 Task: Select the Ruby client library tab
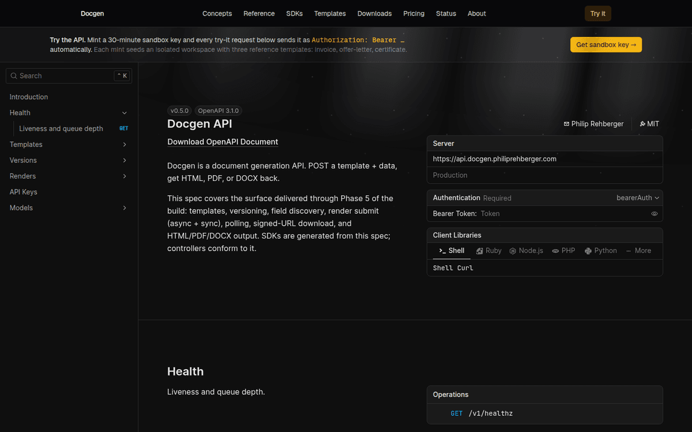(488, 251)
